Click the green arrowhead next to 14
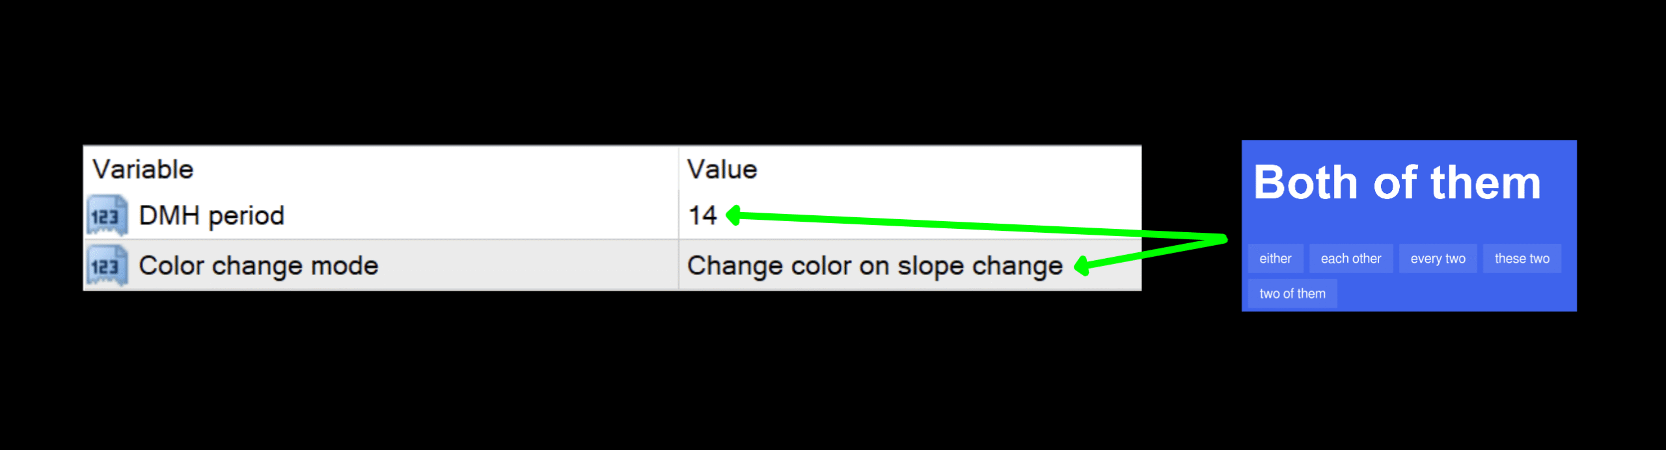1666x450 pixels. point(733,215)
